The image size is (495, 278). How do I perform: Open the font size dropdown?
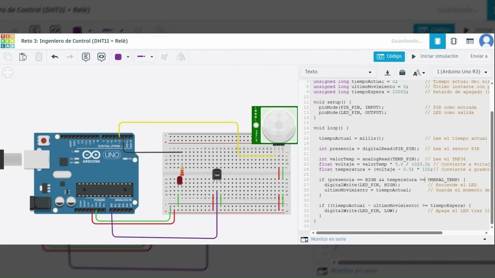point(419,72)
